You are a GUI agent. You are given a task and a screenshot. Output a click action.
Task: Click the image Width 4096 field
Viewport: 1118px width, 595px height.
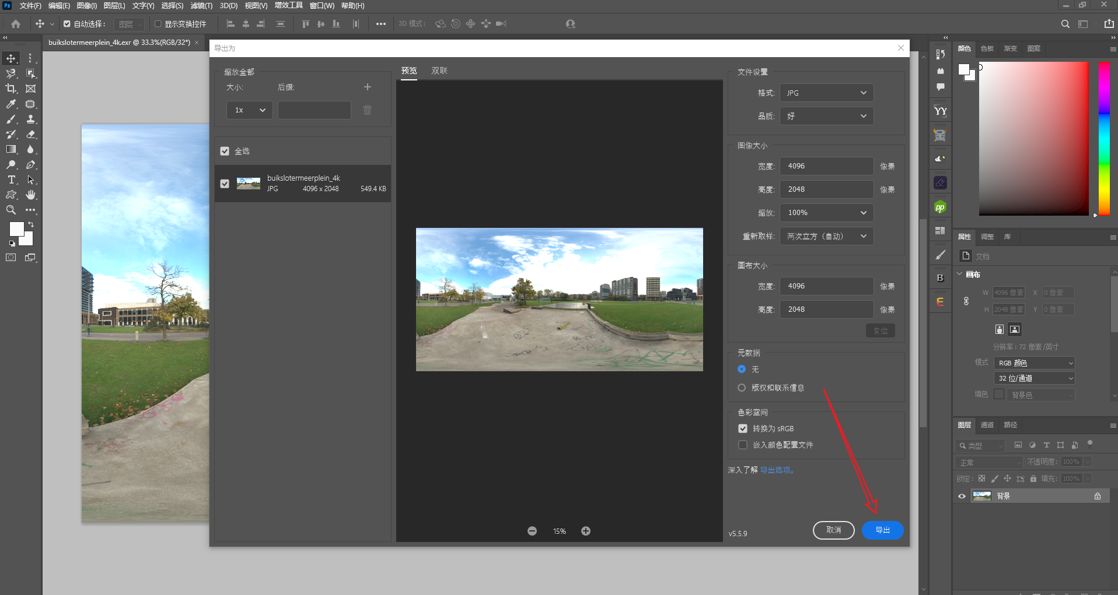pyautogui.click(x=827, y=166)
